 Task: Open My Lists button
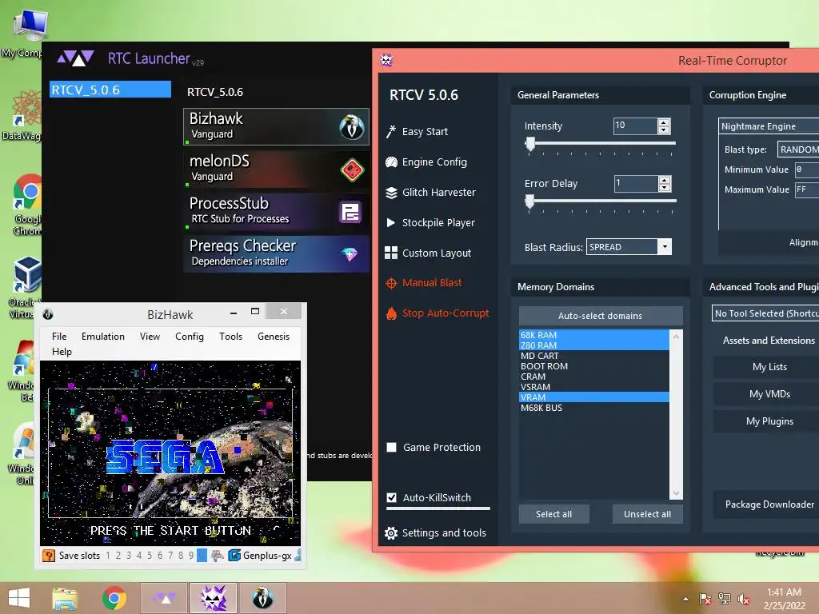click(769, 366)
